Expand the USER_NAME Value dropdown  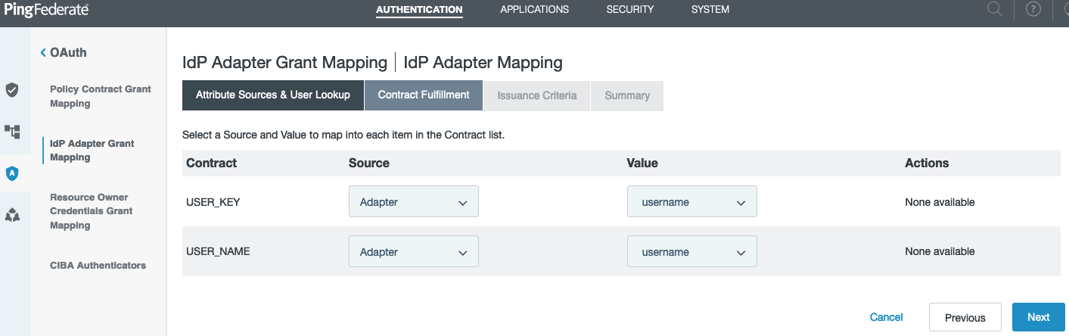coord(691,252)
